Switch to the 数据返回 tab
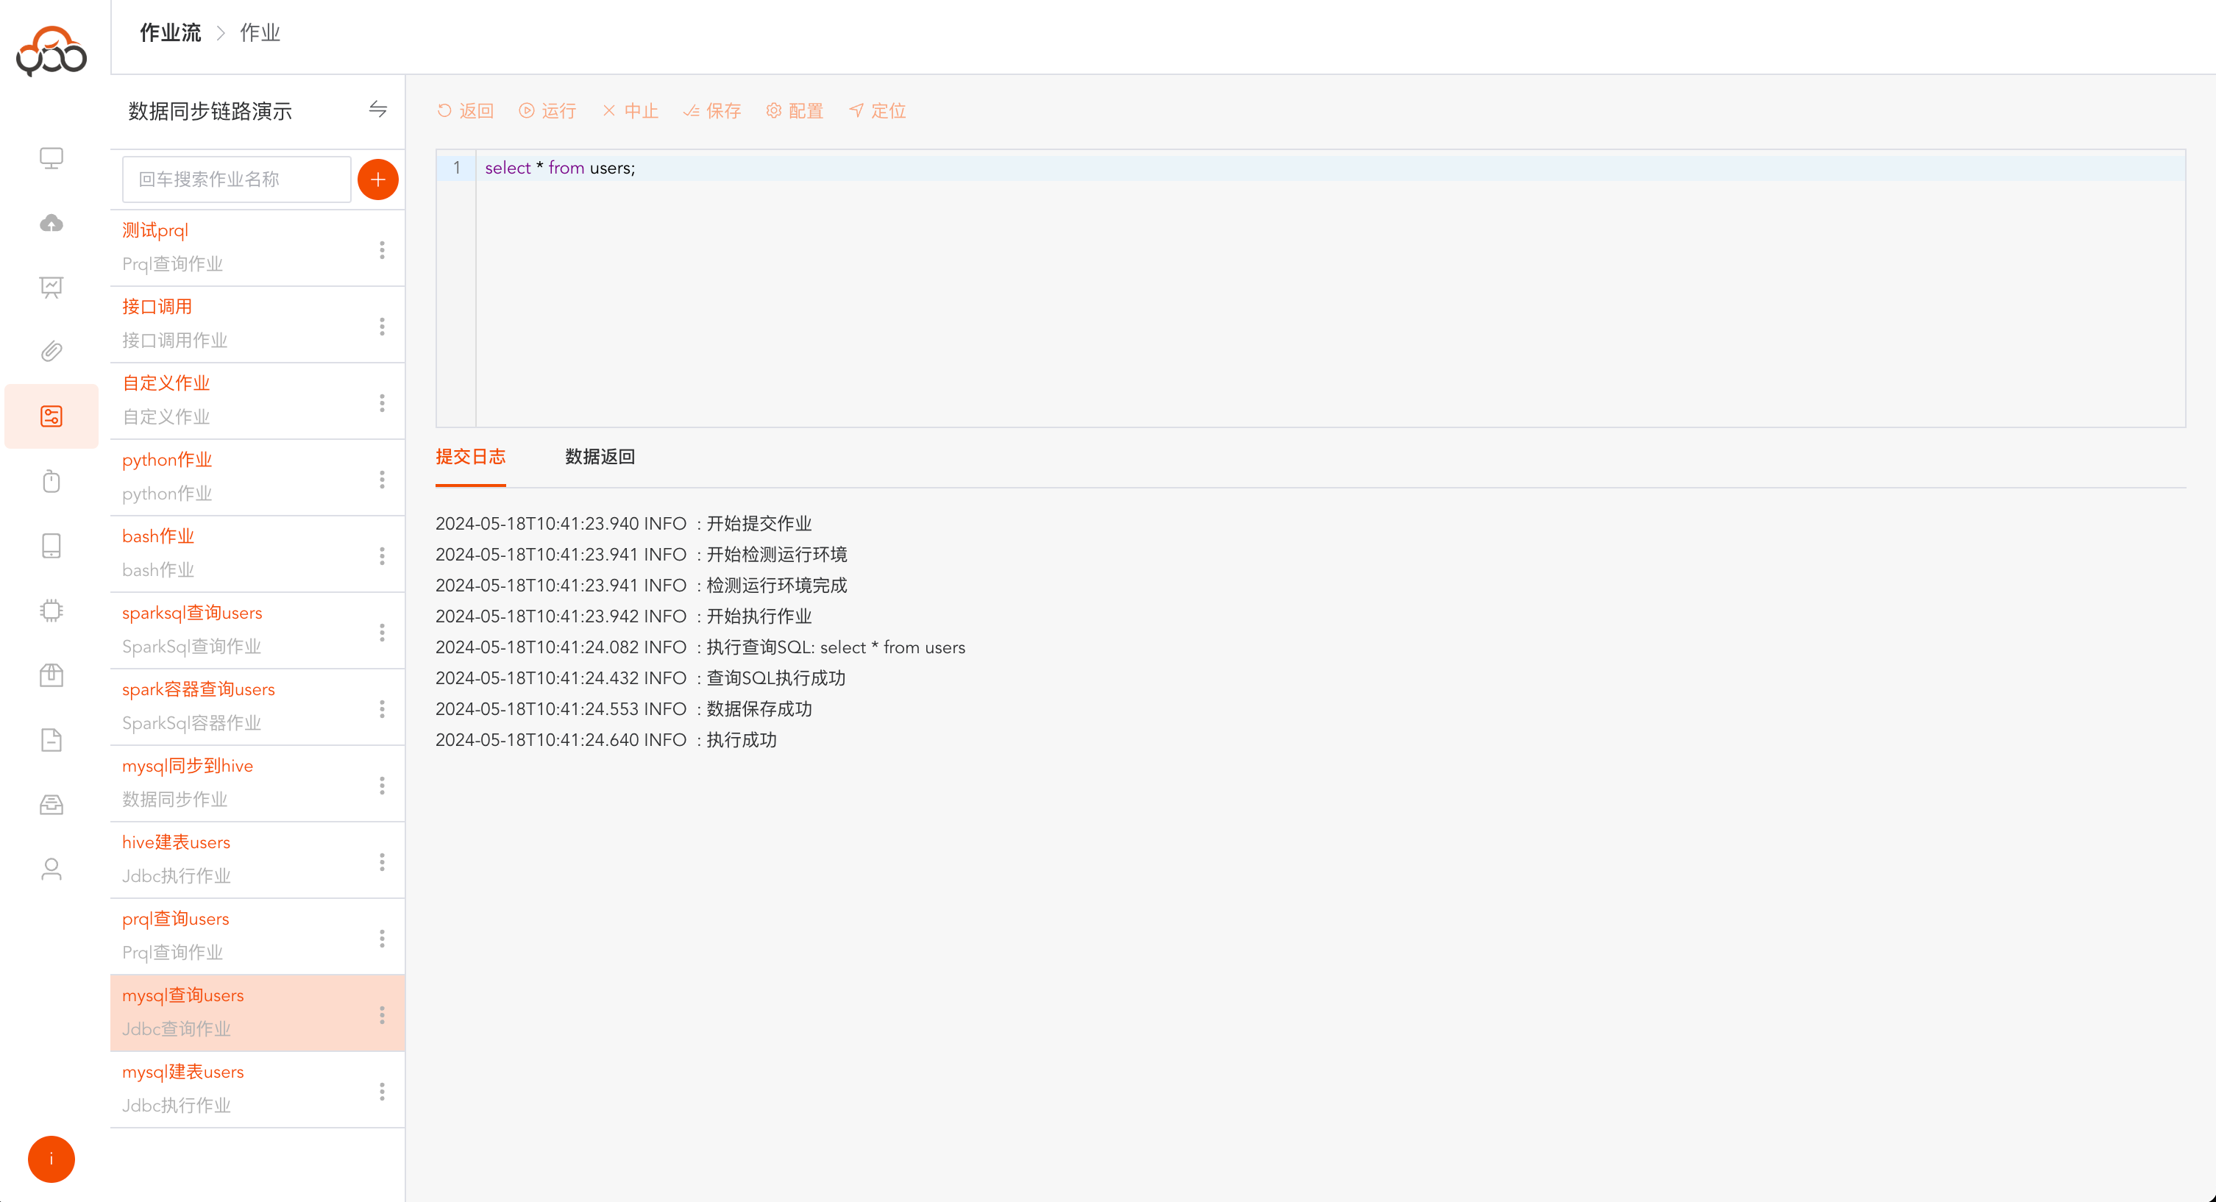 [x=600, y=457]
